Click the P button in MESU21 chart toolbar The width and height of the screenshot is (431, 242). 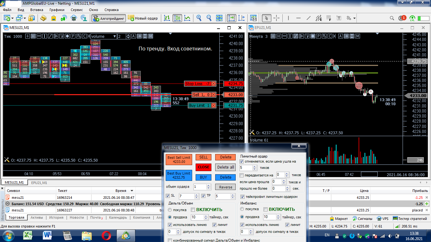click(73, 36)
